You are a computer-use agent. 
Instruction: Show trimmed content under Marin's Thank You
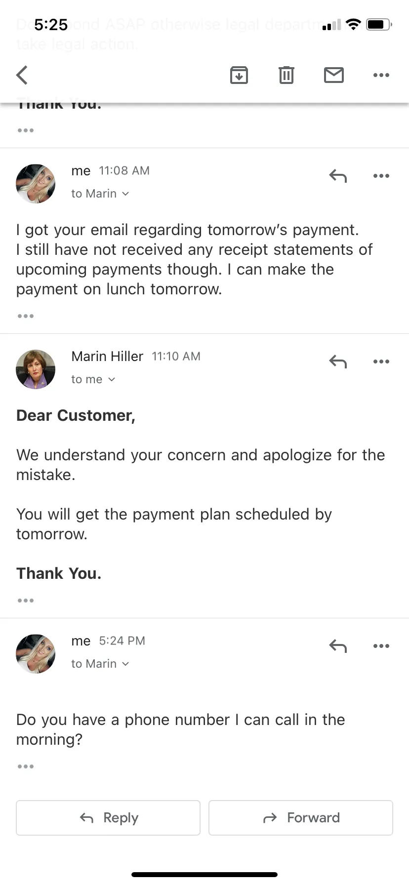point(26,601)
